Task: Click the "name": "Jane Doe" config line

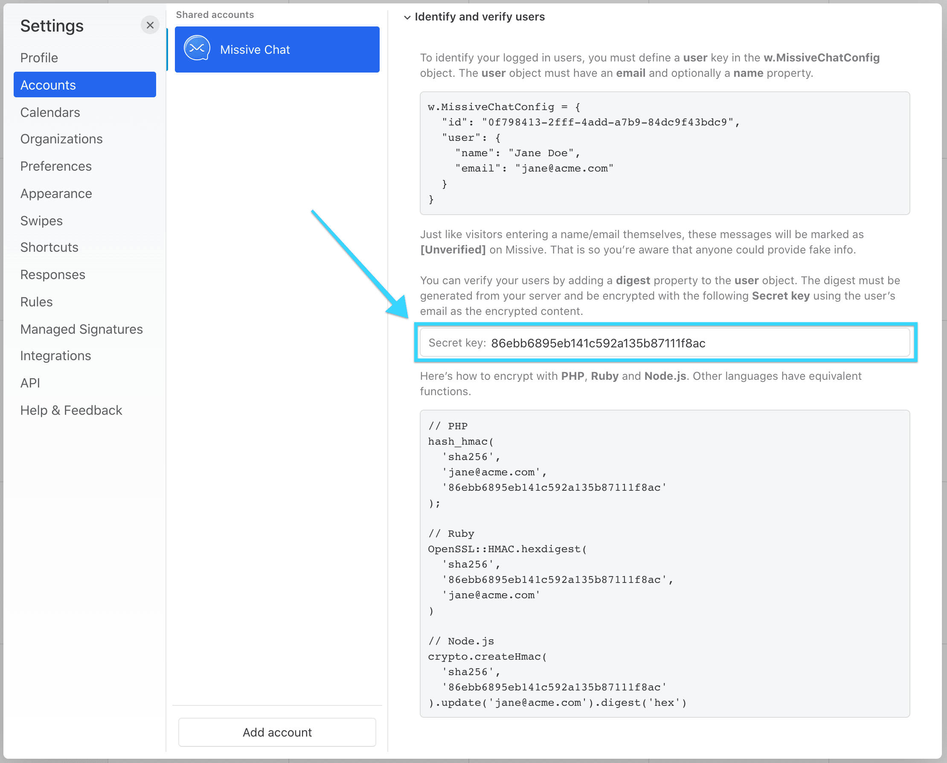Action: [517, 153]
